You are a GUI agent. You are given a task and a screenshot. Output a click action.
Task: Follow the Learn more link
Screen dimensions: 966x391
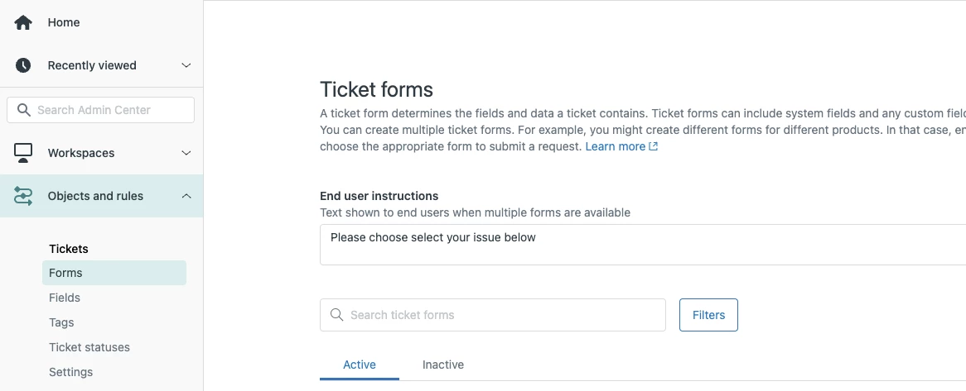(x=615, y=146)
